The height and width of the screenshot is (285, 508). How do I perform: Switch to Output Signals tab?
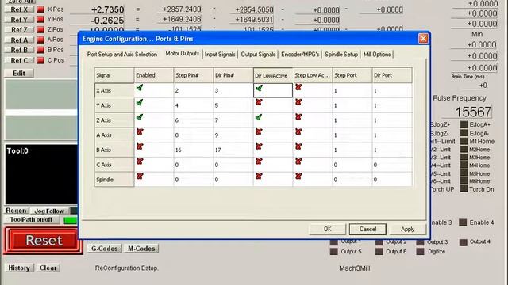coord(258,55)
